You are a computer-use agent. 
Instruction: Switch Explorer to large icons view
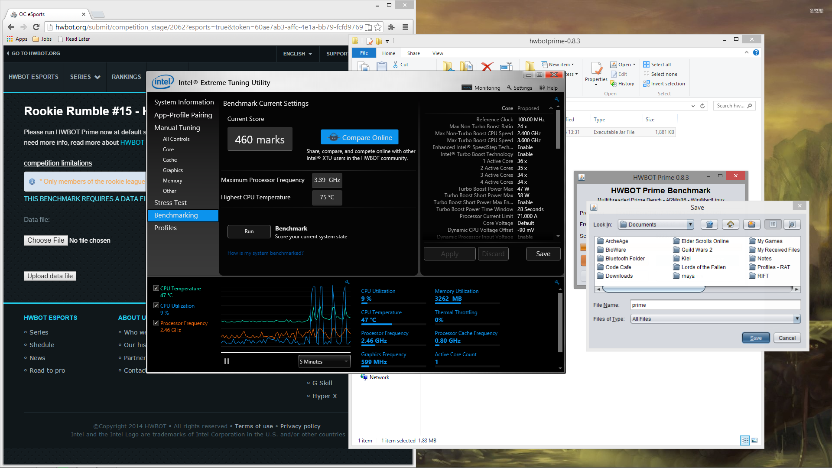pyautogui.click(x=754, y=440)
